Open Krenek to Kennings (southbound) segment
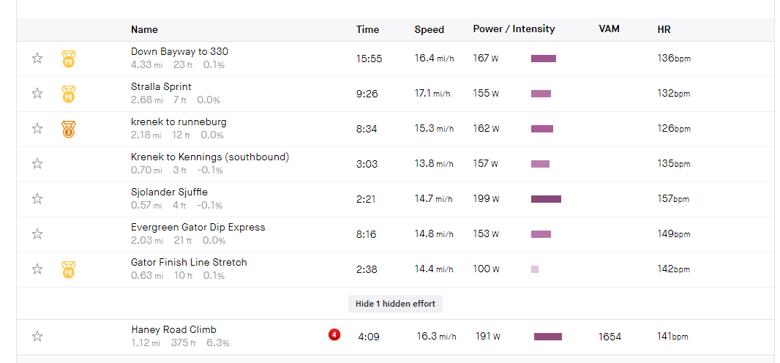 coord(209,157)
